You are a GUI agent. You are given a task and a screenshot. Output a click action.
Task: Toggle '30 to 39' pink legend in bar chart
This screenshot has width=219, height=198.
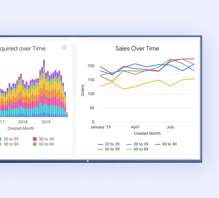pyautogui.click(x=43, y=139)
